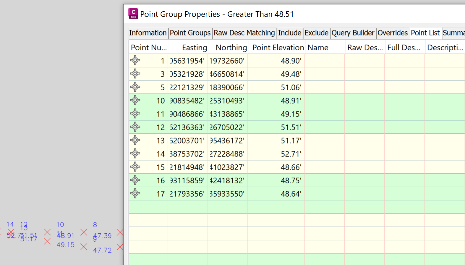Click the point icon for point number 16
The height and width of the screenshot is (265, 465).
tap(135, 180)
